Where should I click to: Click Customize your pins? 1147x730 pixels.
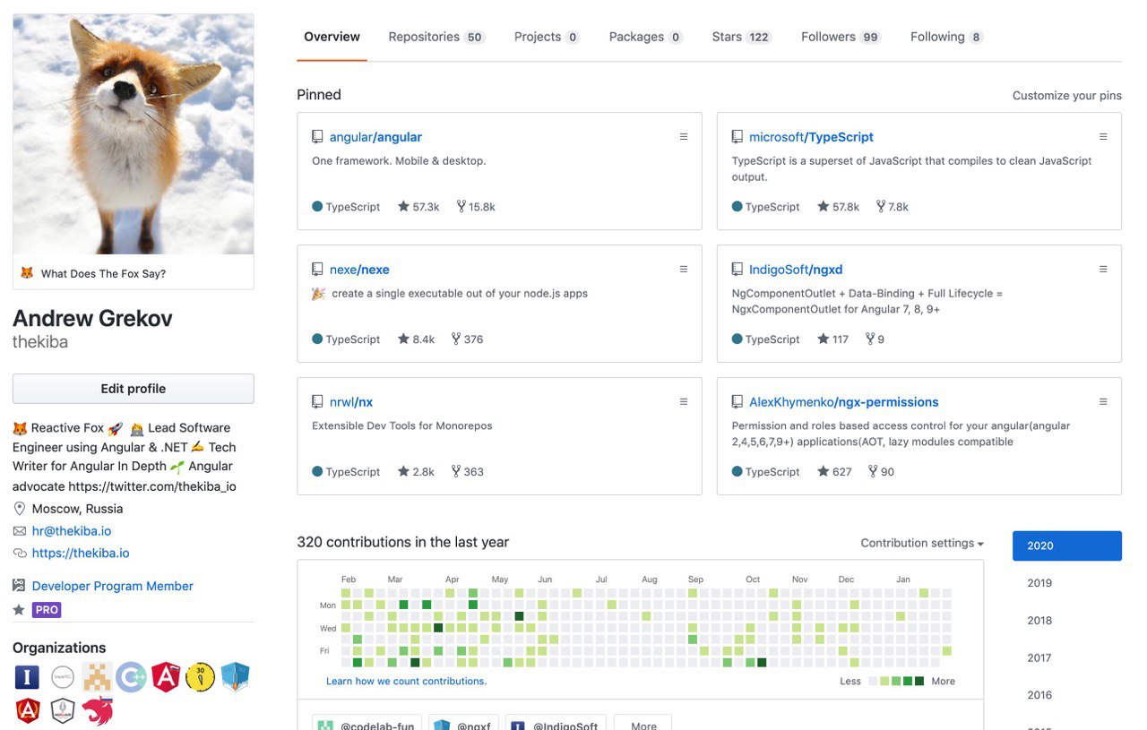1066,96
